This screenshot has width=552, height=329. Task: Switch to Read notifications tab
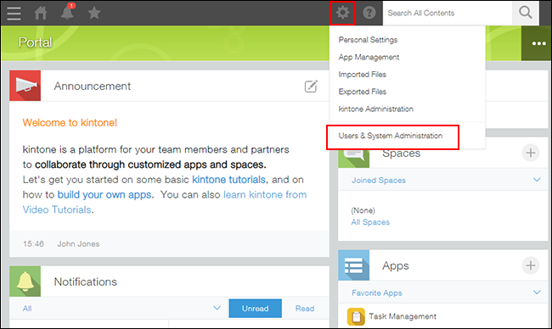pos(305,309)
